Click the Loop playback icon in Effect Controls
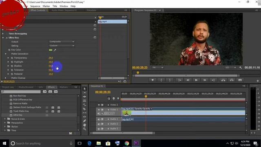This screenshot has height=147, width=261. pos(125,82)
